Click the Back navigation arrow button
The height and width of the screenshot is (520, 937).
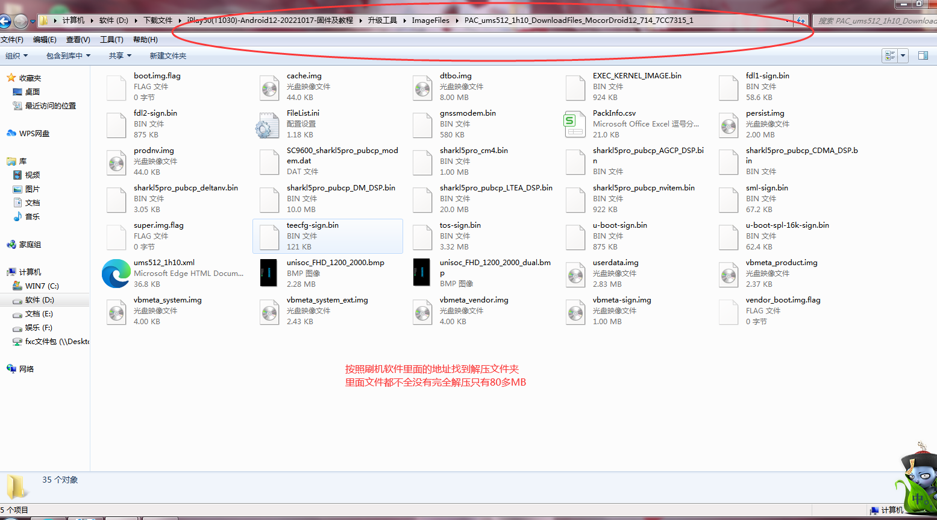click(x=5, y=21)
